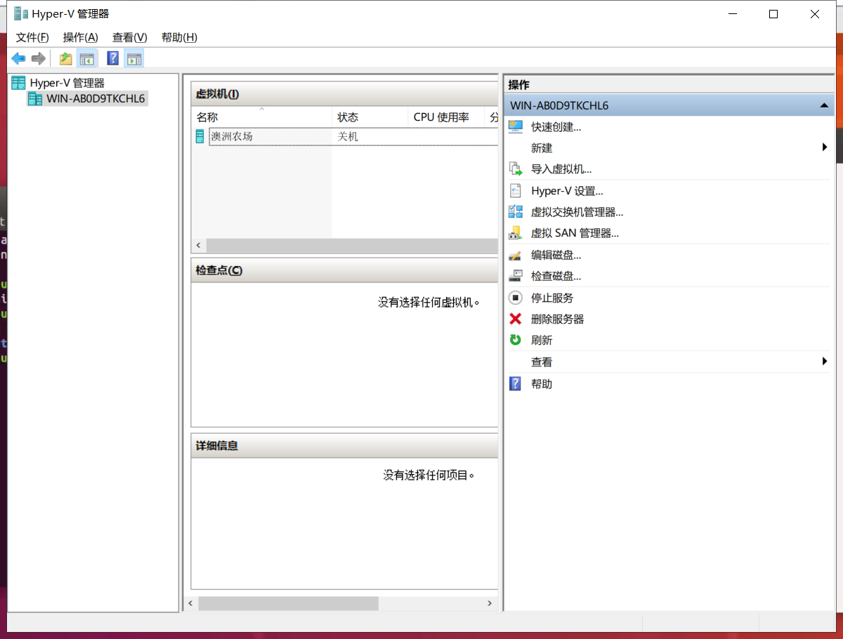Click the 导入虚拟机 icon
843x639 pixels.
pyautogui.click(x=516, y=169)
